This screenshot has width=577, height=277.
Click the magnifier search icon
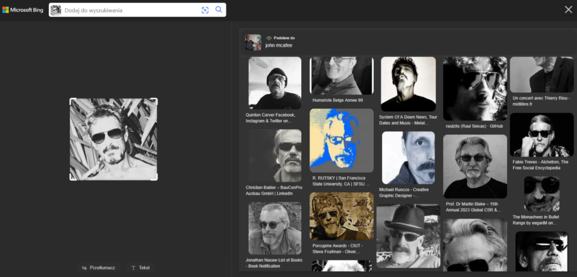click(219, 10)
